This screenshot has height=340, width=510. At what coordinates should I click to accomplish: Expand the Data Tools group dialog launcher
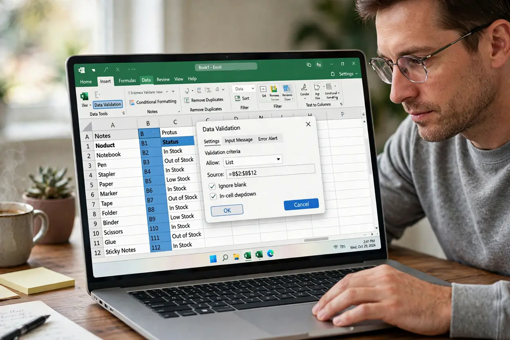123,113
